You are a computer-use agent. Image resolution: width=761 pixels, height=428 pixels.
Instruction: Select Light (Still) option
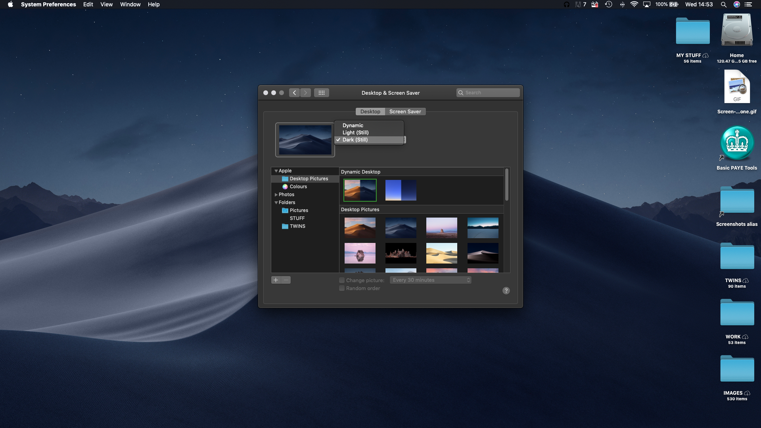(x=355, y=132)
